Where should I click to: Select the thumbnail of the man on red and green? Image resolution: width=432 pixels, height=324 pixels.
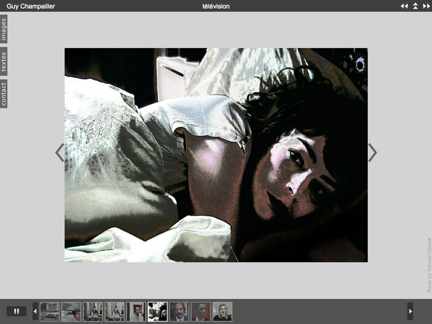pos(201,312)
